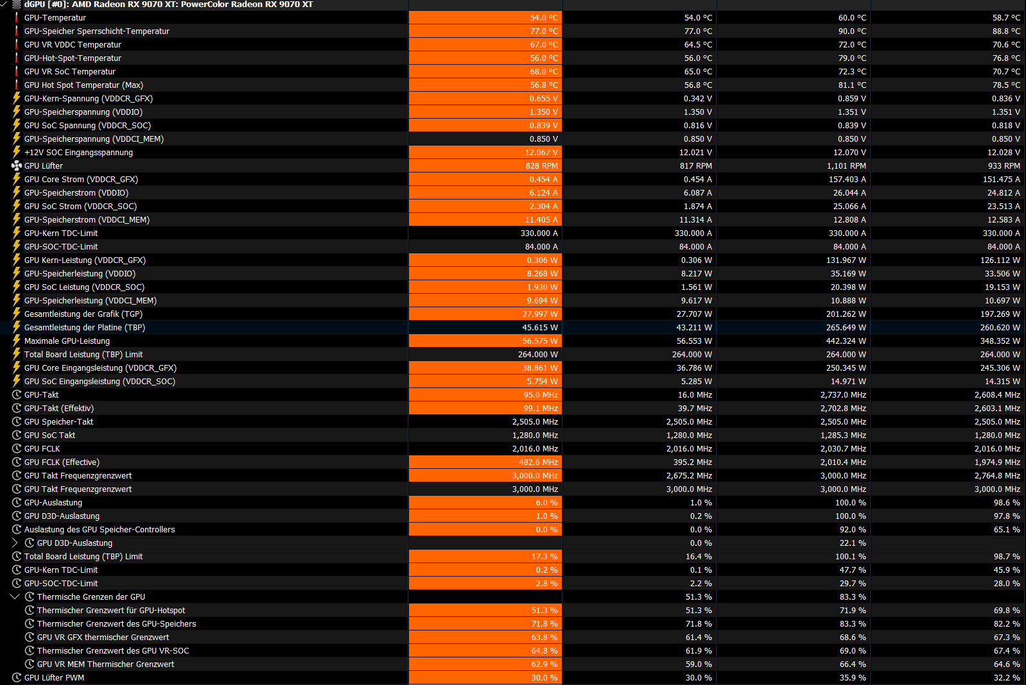The width and height of the screenshot is (1026, 685).
Task: Click the GPU-Speicherleistung (VDDCI_MEM) label
Action: point(91,300)
